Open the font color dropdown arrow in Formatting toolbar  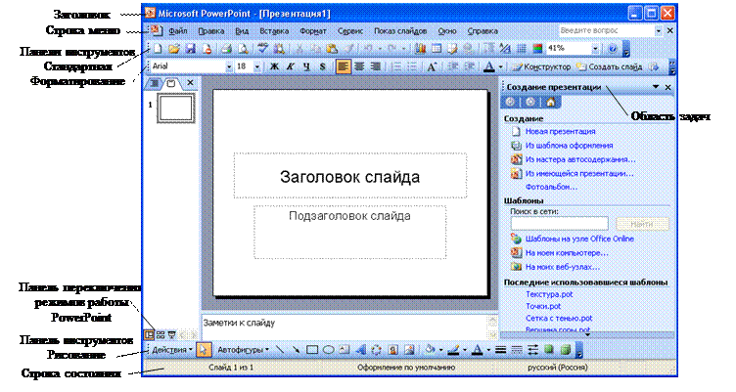tap(500, 67)
